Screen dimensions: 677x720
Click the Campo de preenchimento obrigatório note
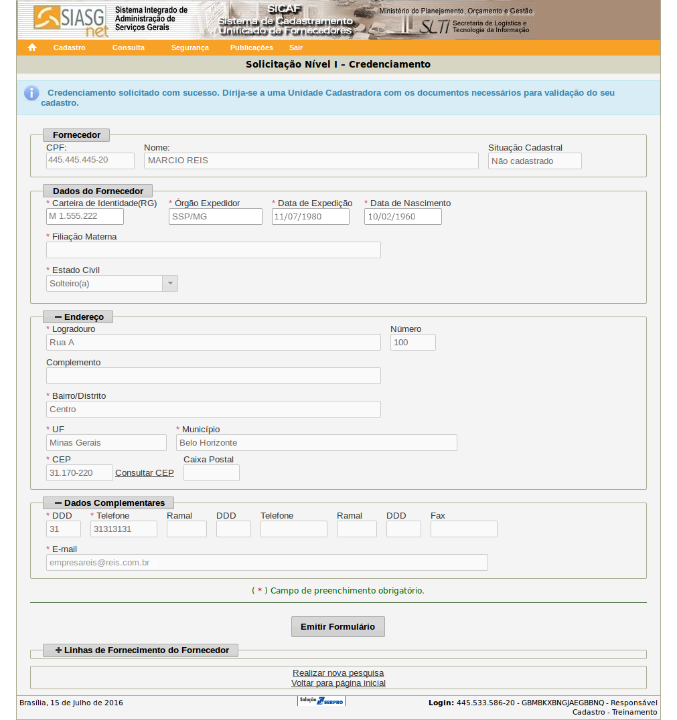[x=338, y=590]
